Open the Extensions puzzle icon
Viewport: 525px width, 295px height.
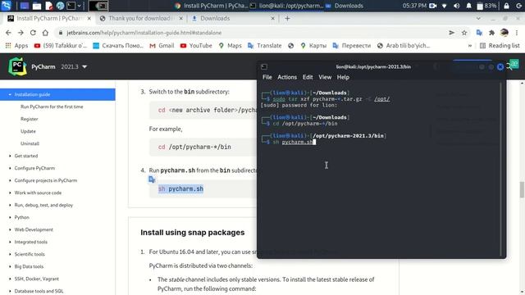pos(491,33)
